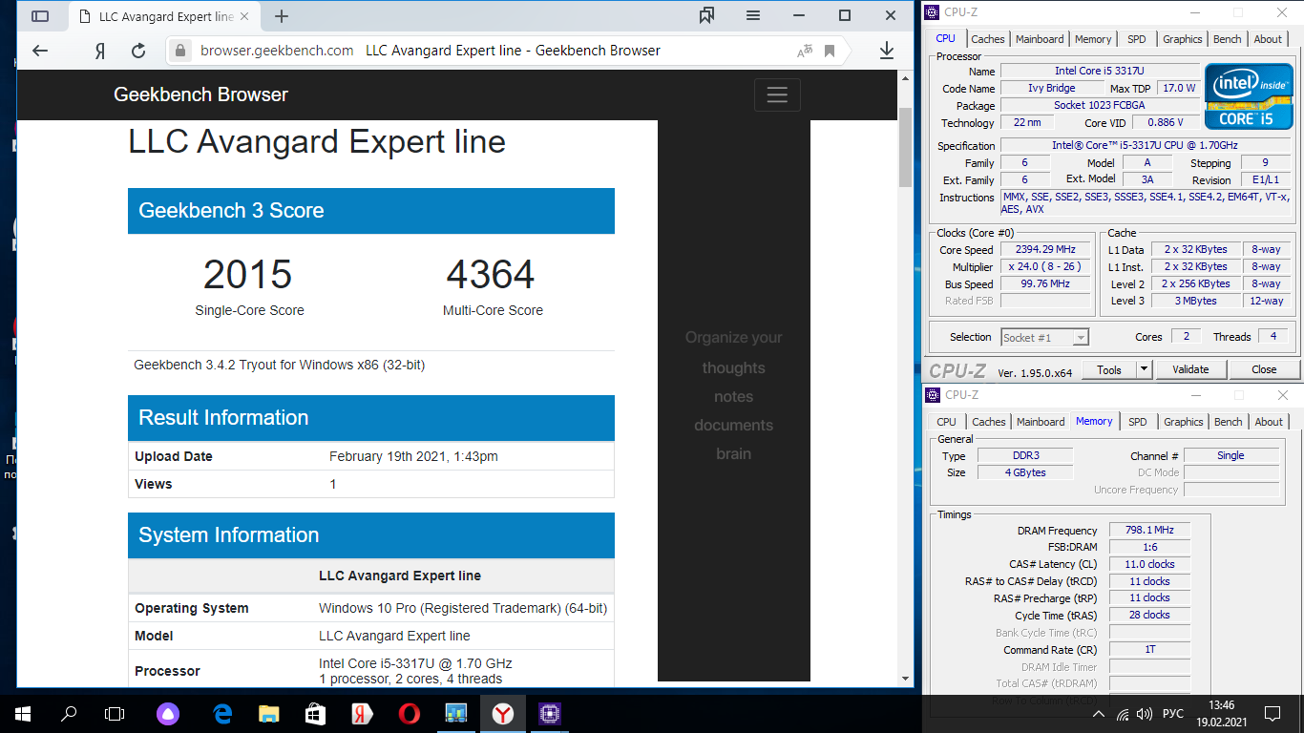Viewport: 1304px width, 733px height.
Task: Open the page translate icon in address bar
Action: (805, 51)
